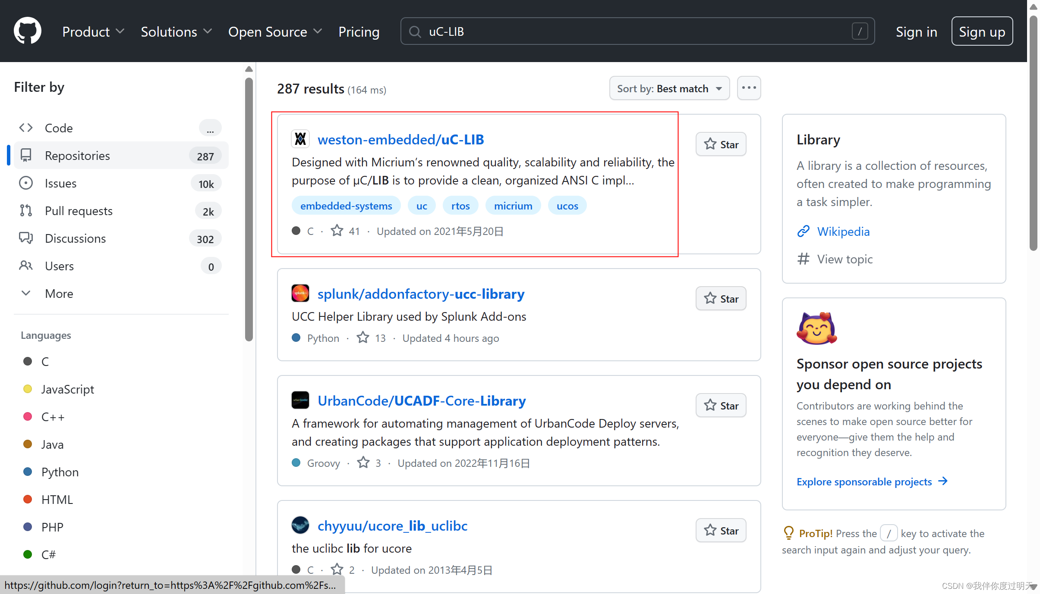1040x594 pixels.
Task: Click the uC-LIB search input field
Action: (634, 31)
